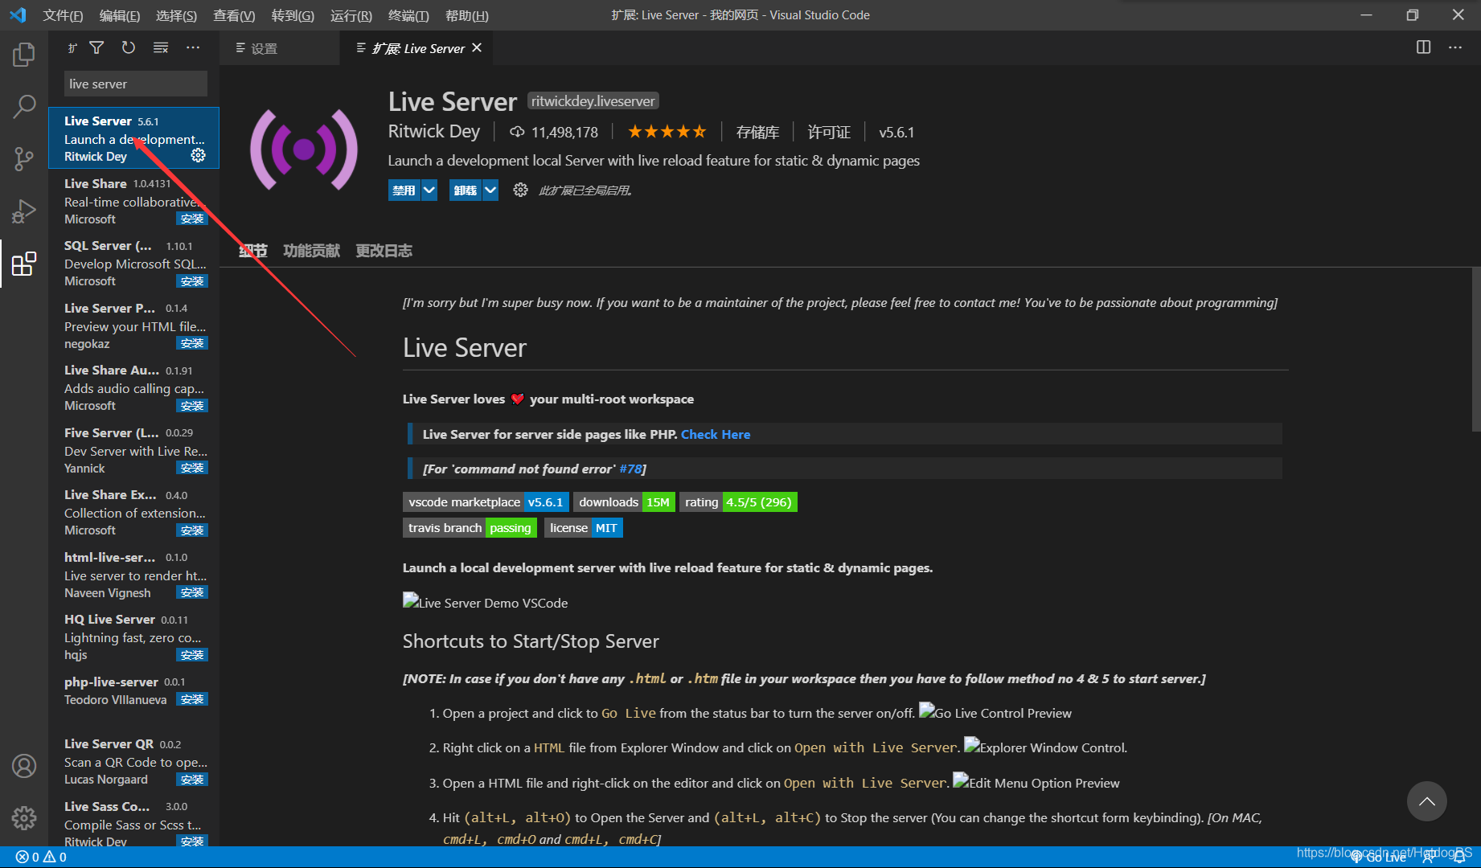Click the extensions filter funnel icon
Screen dimensions: 1481x868
pos(96,48)
